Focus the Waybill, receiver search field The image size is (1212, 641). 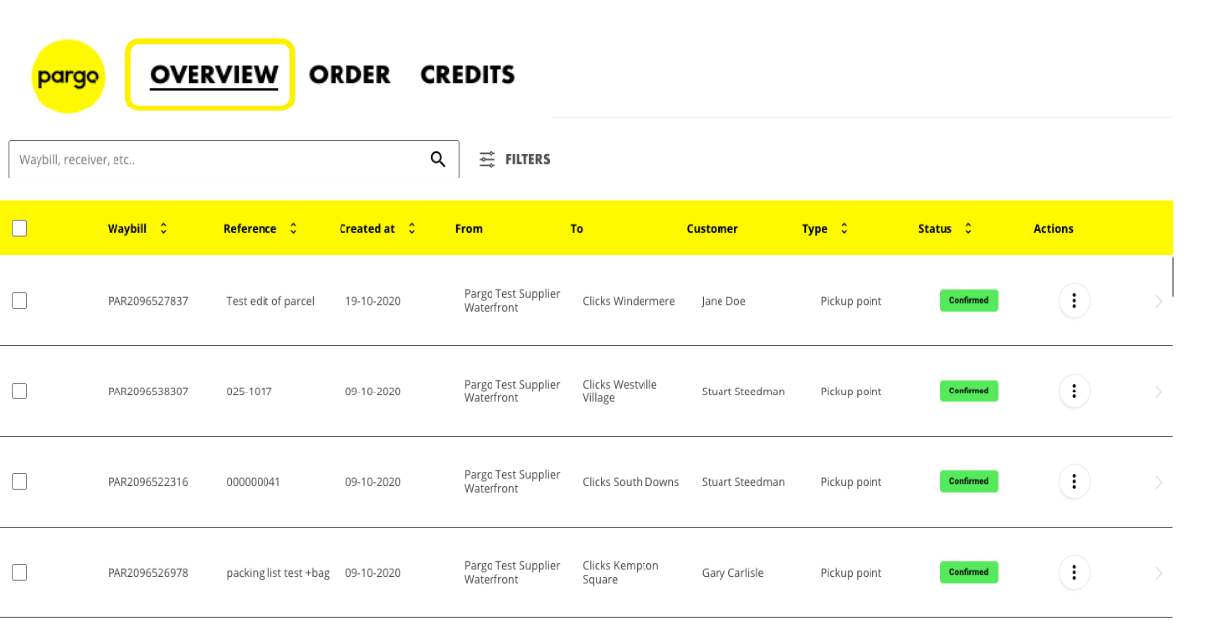[217, 159]
